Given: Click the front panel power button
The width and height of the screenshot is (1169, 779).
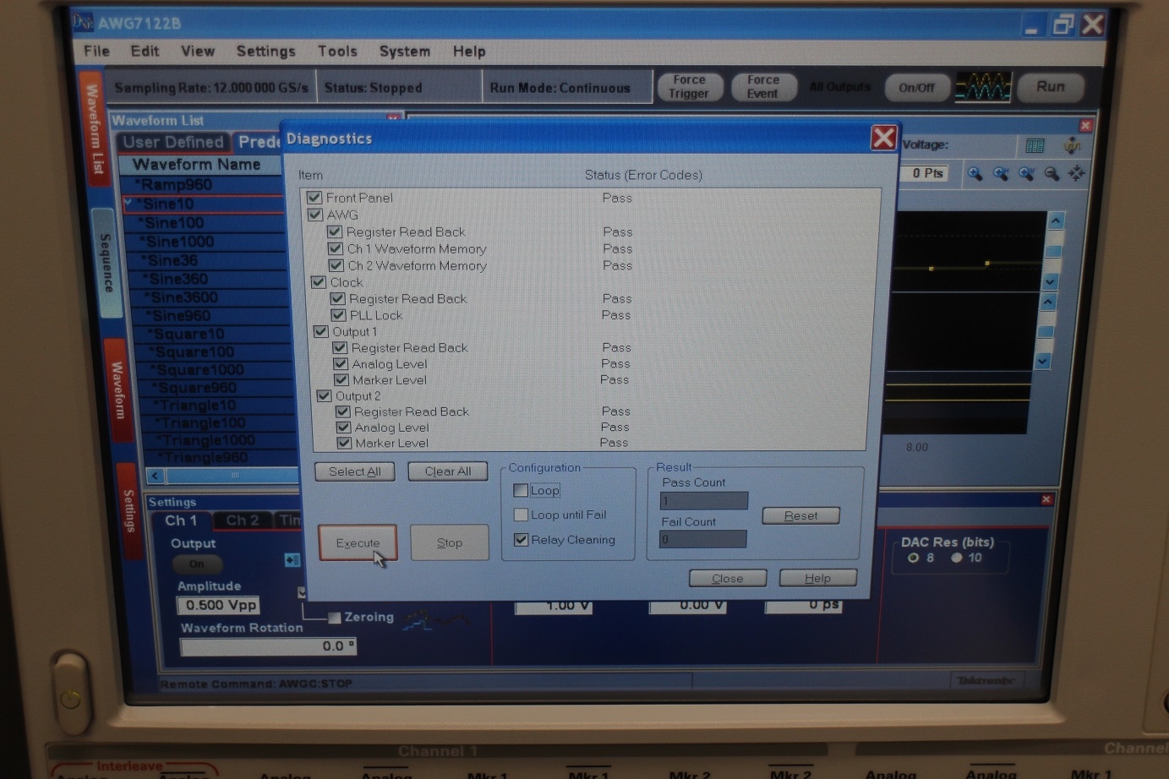Looking at the screenshot, I should pos(71,698).
